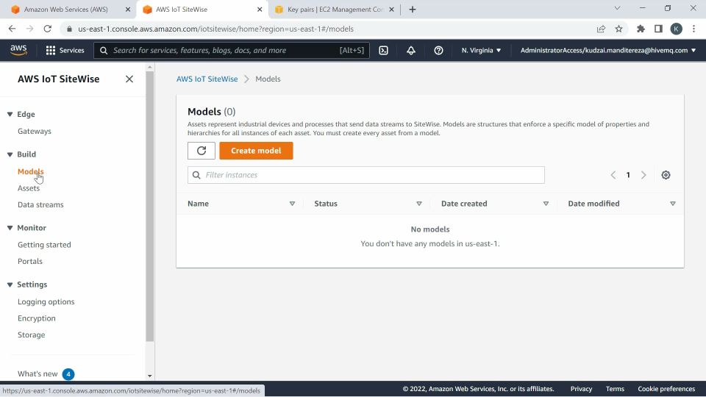Open Chrome side panel icon
This screenshot has height=397, width=706.
(658, 29)
